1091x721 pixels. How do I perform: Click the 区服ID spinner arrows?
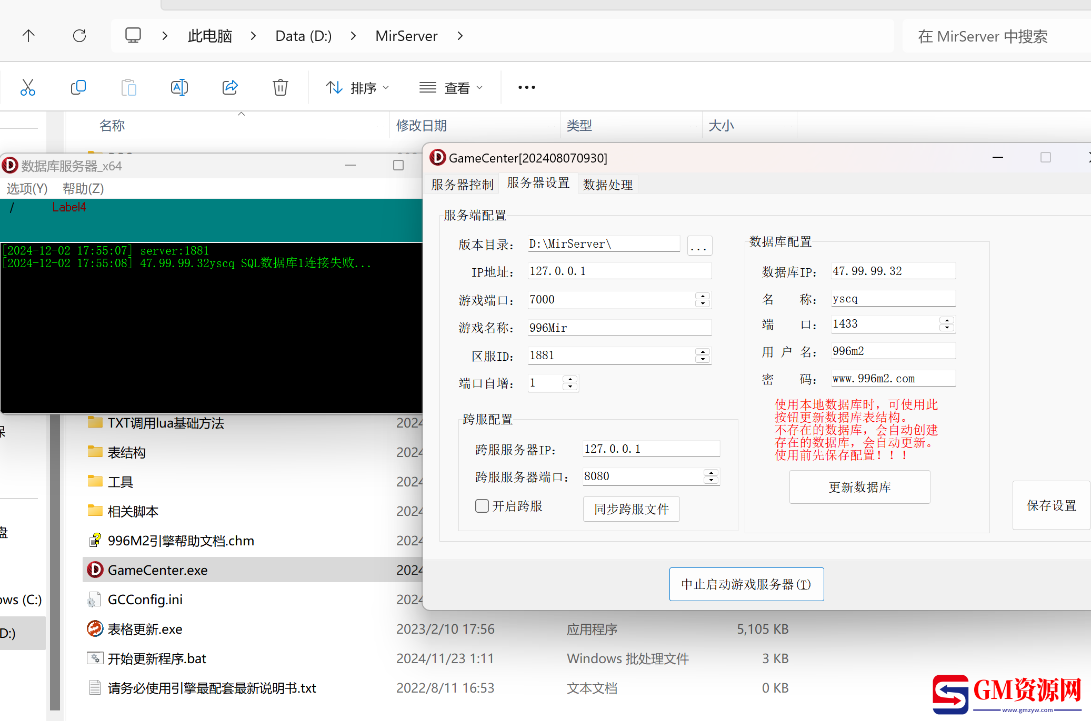click(x=703, y=356)
